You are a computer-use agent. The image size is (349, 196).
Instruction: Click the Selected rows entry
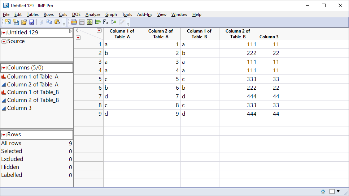pyautogui.click(x=36, y=151)
